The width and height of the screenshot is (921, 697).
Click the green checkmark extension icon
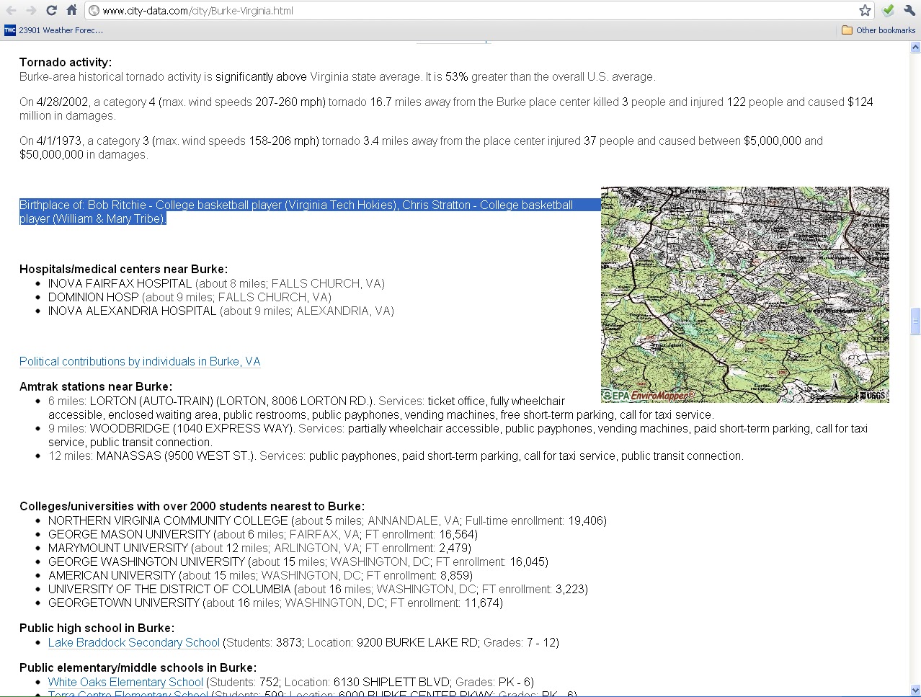pos(888,10)
